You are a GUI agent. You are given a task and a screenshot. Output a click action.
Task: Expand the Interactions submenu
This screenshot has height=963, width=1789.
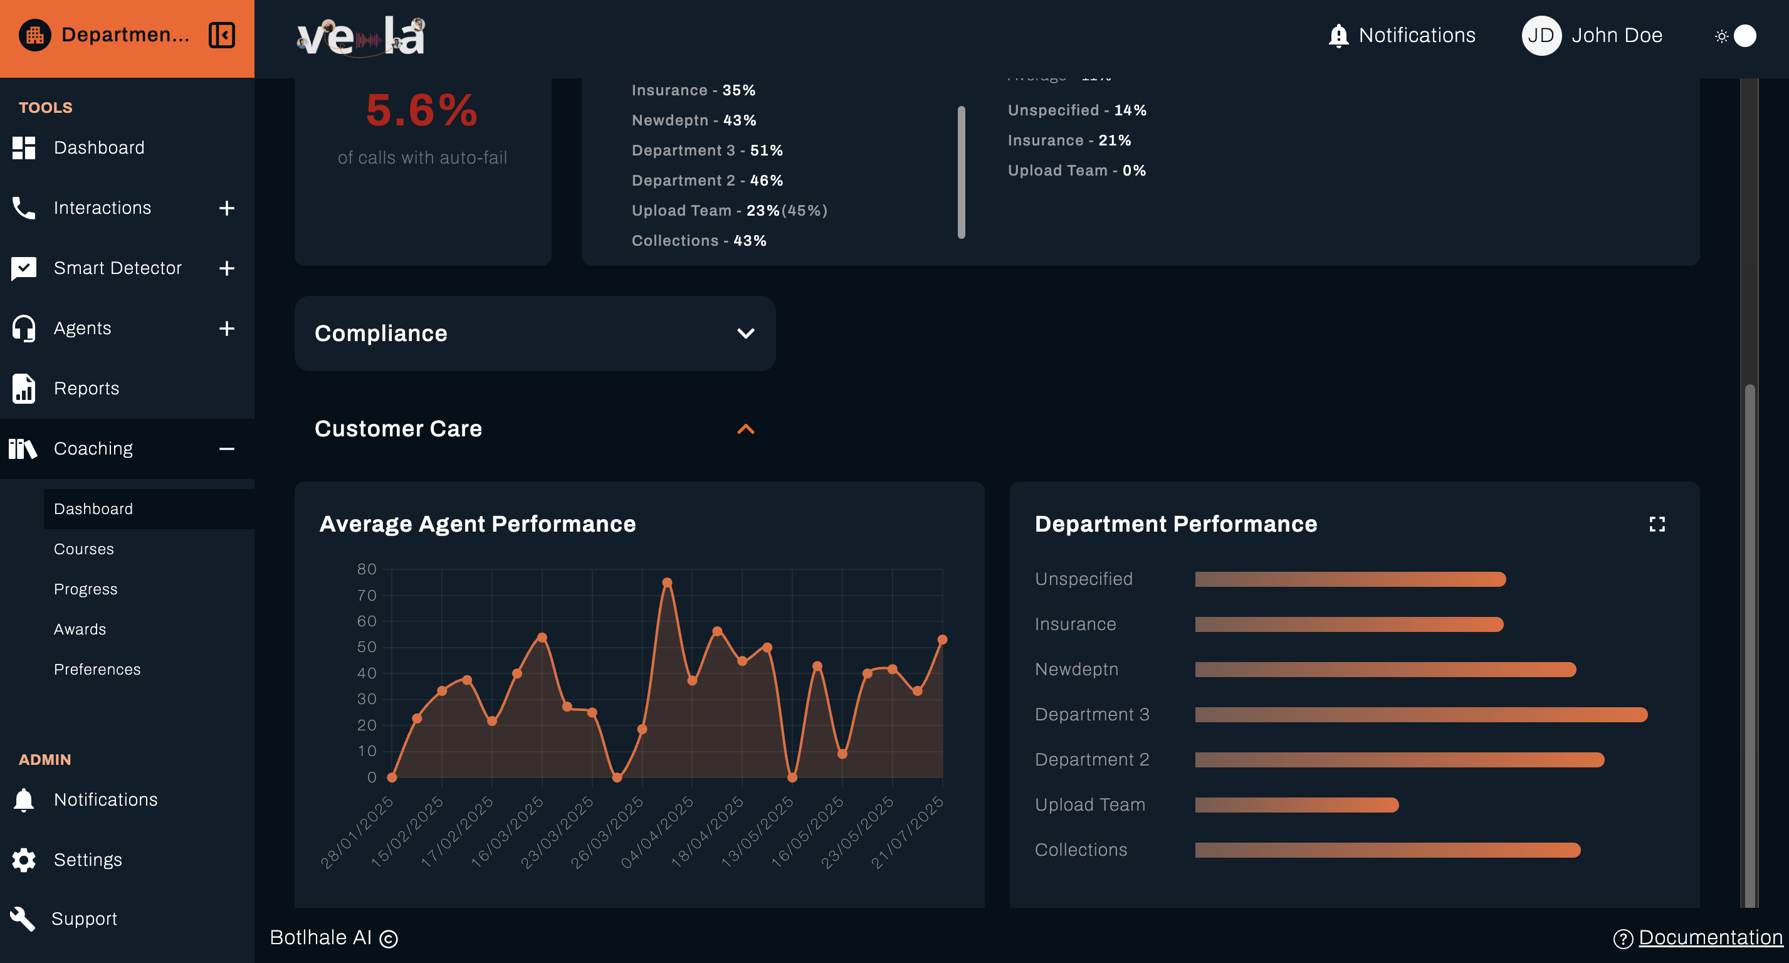tap(226, 207)
